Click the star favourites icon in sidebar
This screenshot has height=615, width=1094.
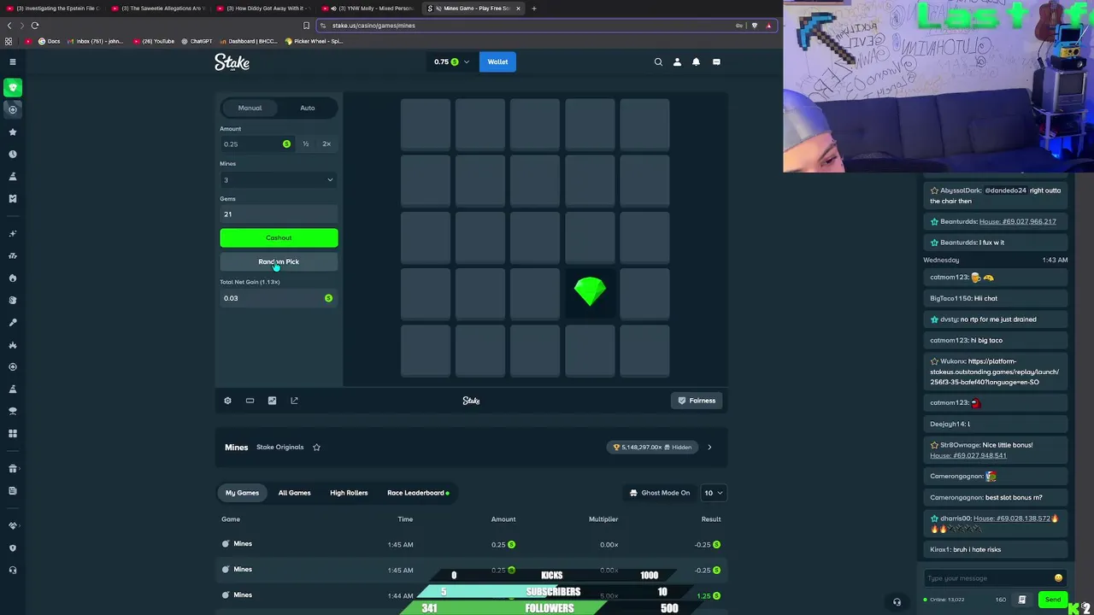click(x=13, y=132)
